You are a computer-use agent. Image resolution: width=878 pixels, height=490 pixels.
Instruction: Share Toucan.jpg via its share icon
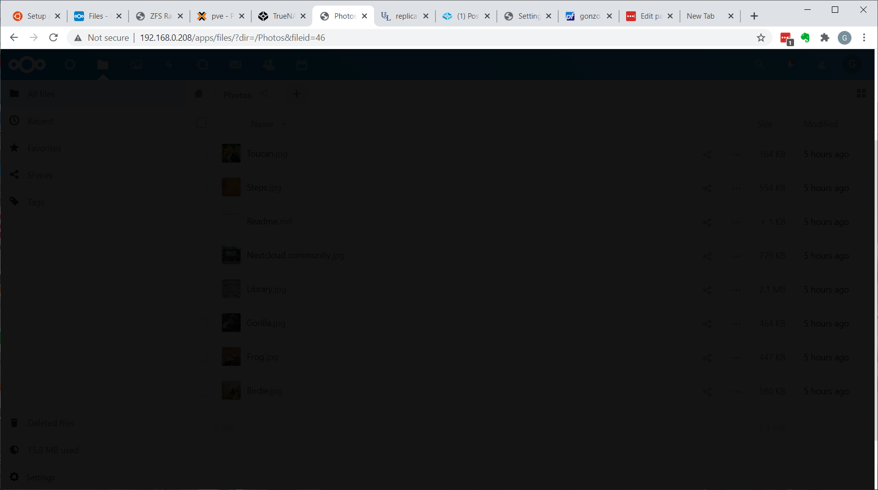tap(707, 155)
